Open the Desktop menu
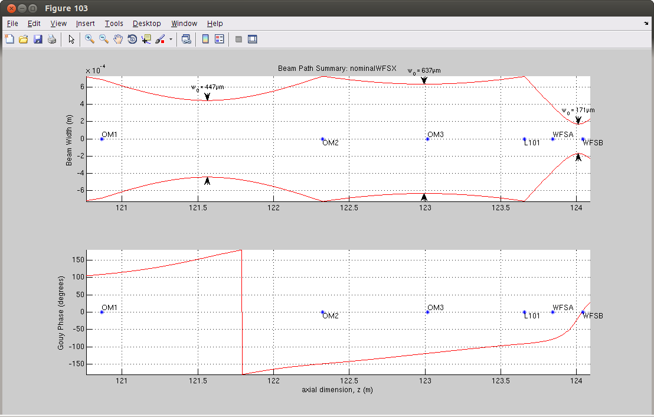Screen dimensions: 654x417 (x=147, y=24)
